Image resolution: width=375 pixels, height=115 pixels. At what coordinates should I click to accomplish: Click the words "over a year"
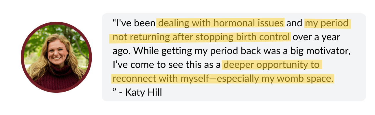pyautogui.click(x=317, y=37)
